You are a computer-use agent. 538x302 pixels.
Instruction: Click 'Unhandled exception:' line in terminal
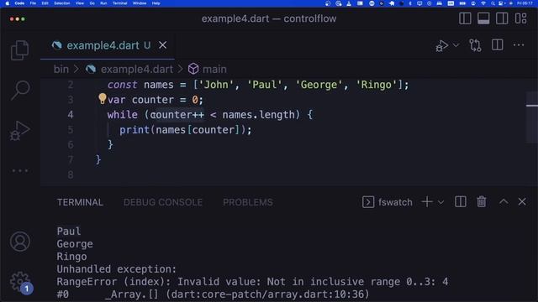(116, 269)
